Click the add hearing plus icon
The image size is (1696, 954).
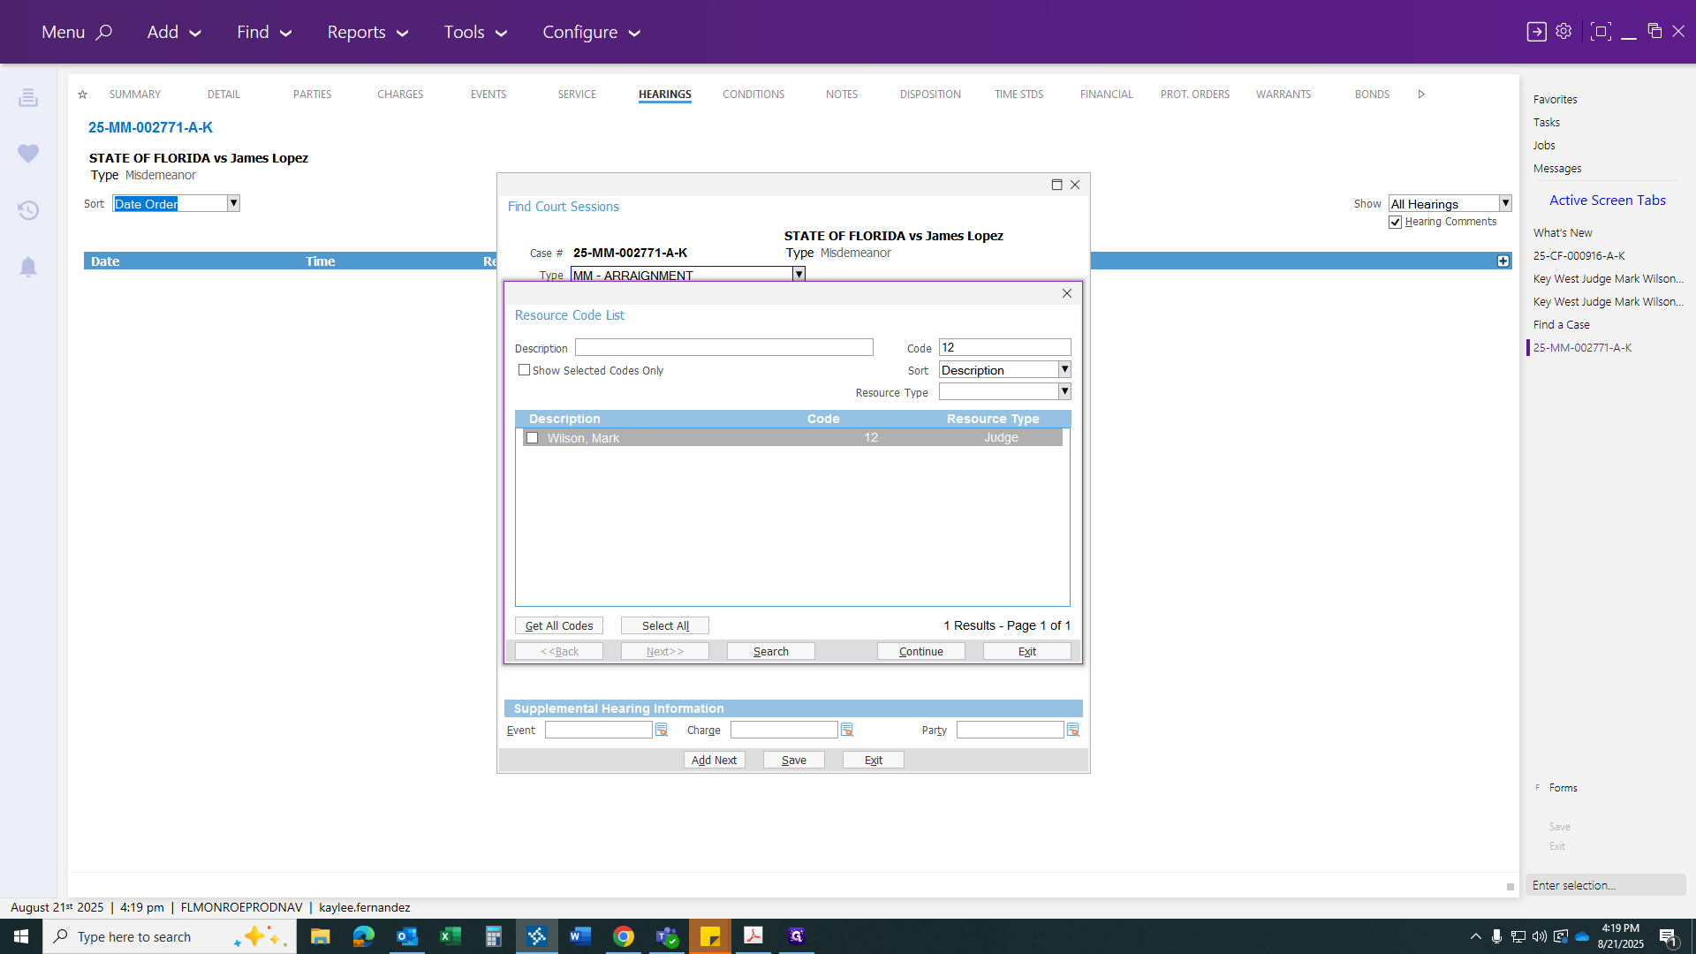click(1503, 261)
